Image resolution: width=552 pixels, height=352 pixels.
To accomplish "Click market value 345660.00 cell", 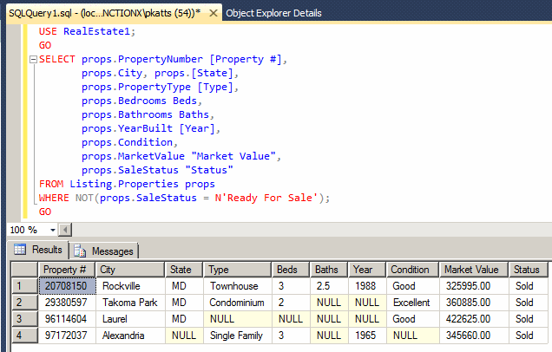I will [x=474, y=336].
